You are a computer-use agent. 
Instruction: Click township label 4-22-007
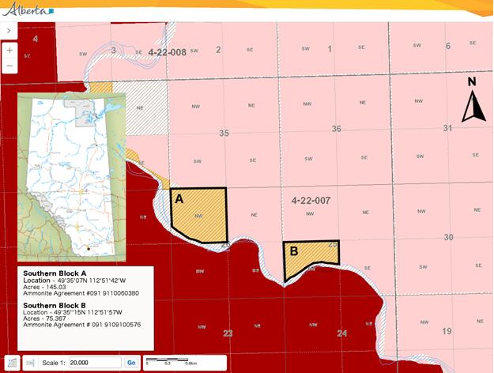(311, 201)
